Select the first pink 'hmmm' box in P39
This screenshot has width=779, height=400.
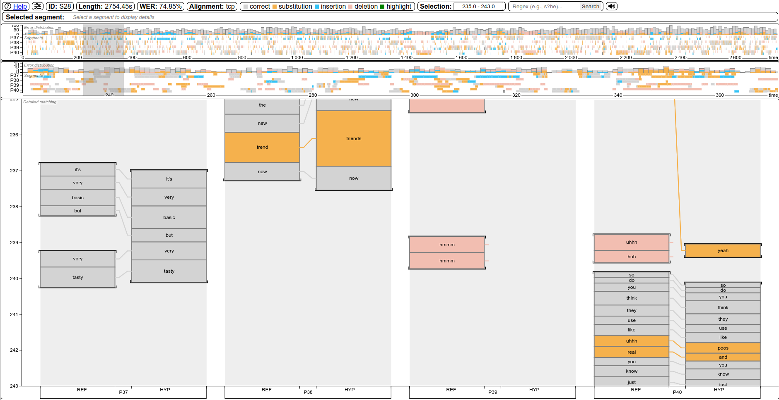tap(447, 245)
